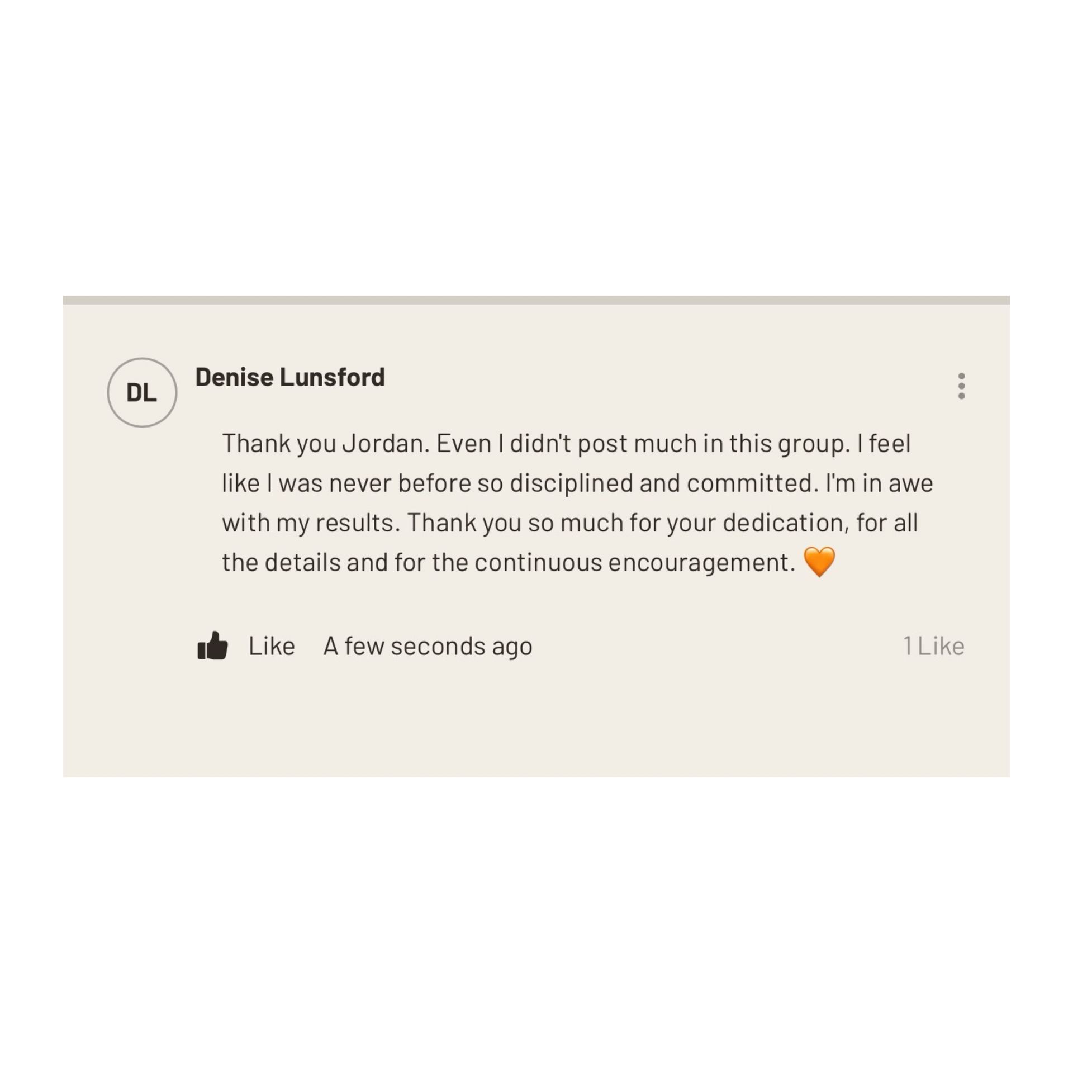Click the DL avatar circle
This screenshot has width=1073, height=1073.
point(142,393)
